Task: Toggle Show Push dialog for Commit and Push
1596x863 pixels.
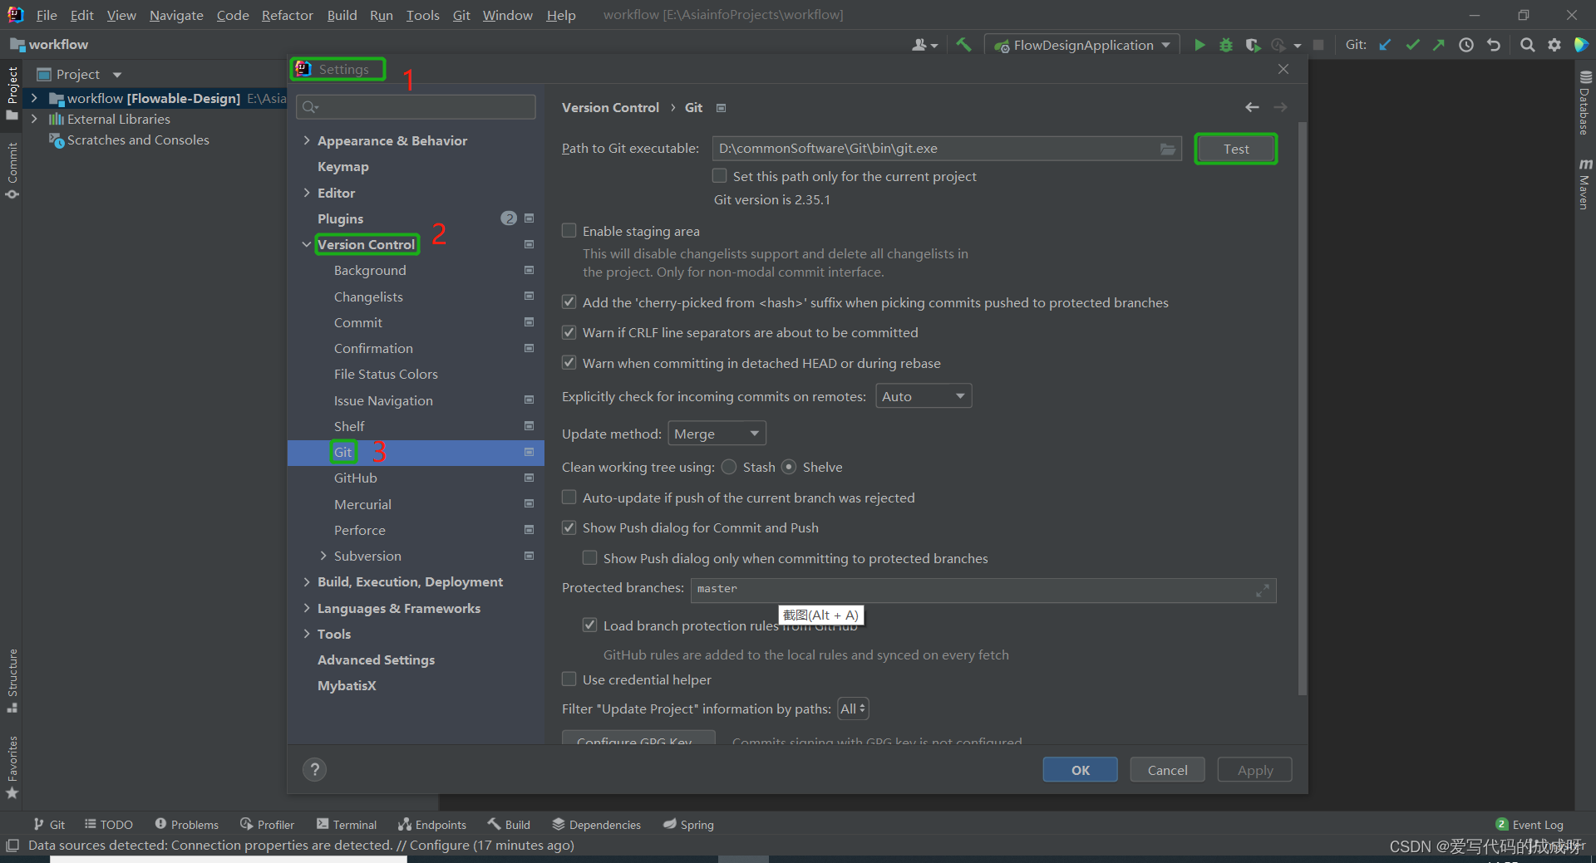Action: (569, 527)
